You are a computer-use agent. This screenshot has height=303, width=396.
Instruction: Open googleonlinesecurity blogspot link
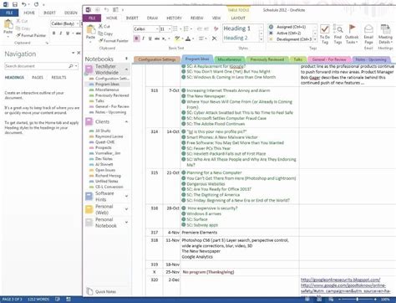(340, 280)
